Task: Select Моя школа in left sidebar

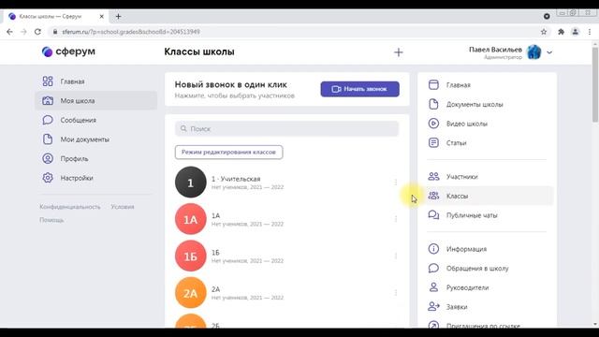Action: 95,101
